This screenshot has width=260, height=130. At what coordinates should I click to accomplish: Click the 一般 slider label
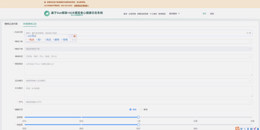pos(138,121)
